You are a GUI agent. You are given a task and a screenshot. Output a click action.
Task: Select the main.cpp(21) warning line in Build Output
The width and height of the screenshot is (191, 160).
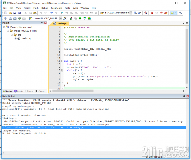click(x=56, y=109)
